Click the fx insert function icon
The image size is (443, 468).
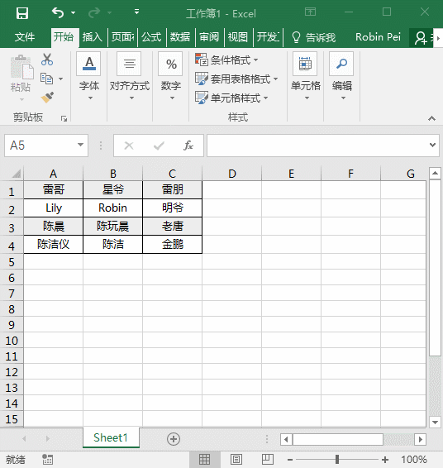(x=188, y=146)
